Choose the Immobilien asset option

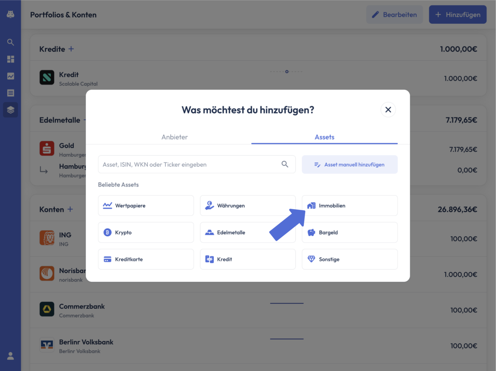pos(350,205)
